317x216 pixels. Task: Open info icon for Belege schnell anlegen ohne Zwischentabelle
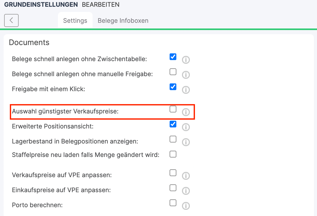coord(186,60)
